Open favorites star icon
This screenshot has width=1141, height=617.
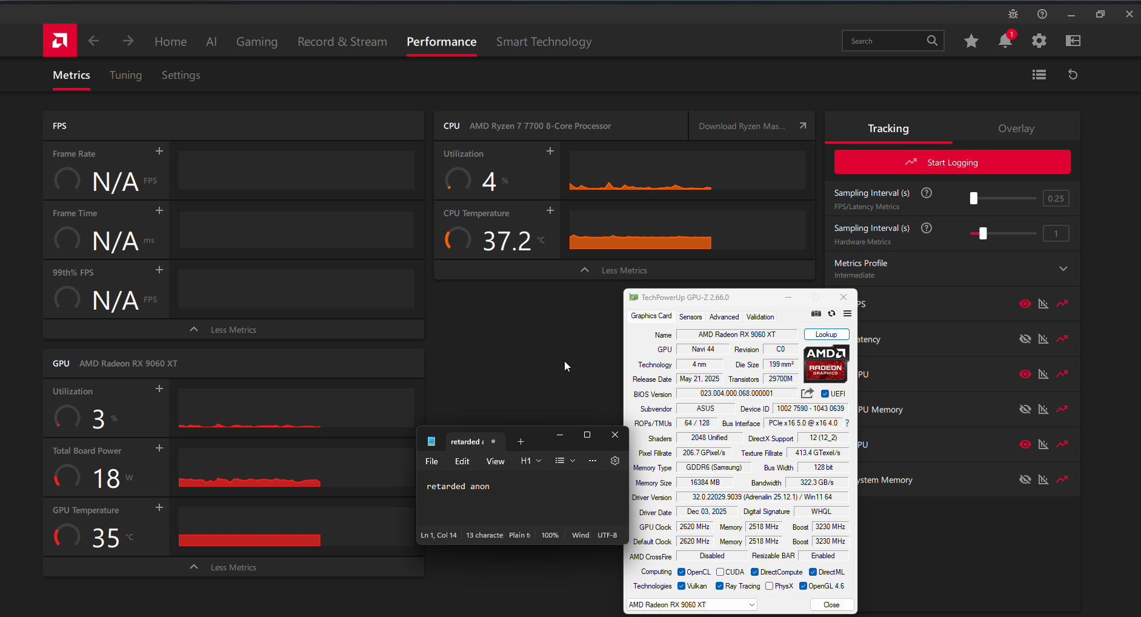(x=971, y=41)
